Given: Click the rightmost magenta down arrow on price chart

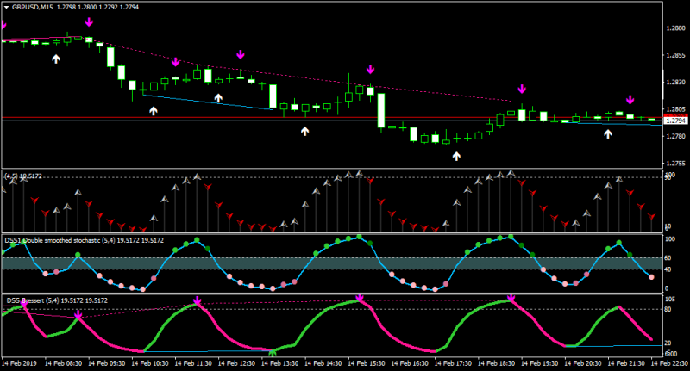Looking at the screenshot, I should click(x=630, y=100).
